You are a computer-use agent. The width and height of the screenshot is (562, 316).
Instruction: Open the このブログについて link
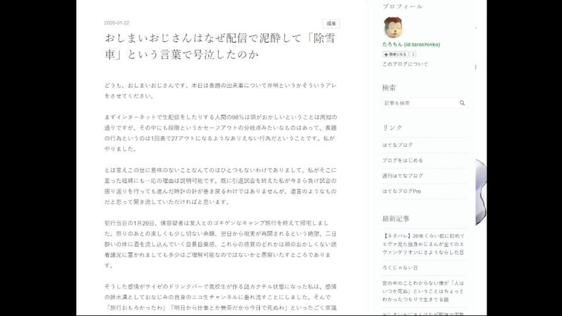(405, 64)
